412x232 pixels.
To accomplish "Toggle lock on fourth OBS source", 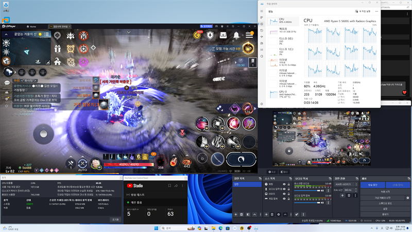I will 288,198.
